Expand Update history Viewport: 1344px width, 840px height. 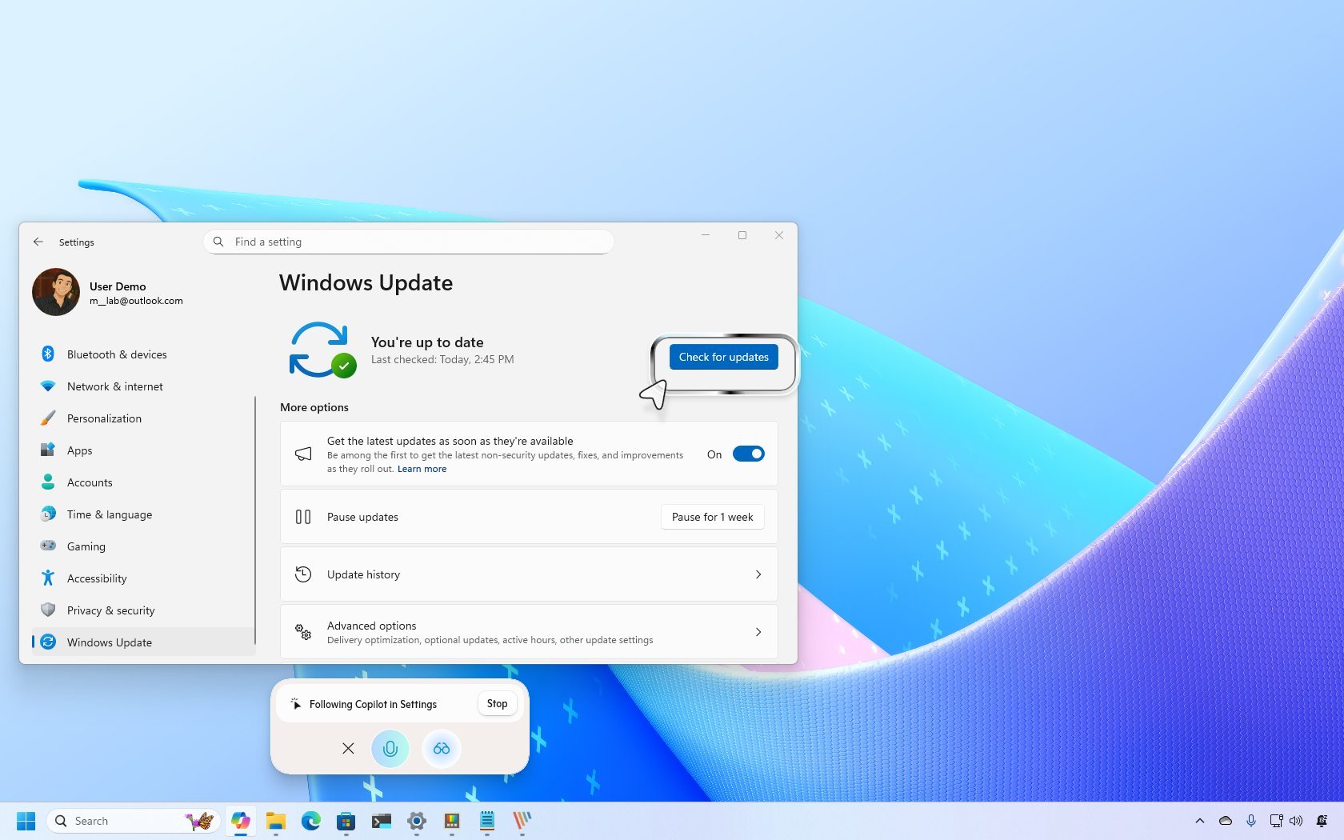[528, 574]
